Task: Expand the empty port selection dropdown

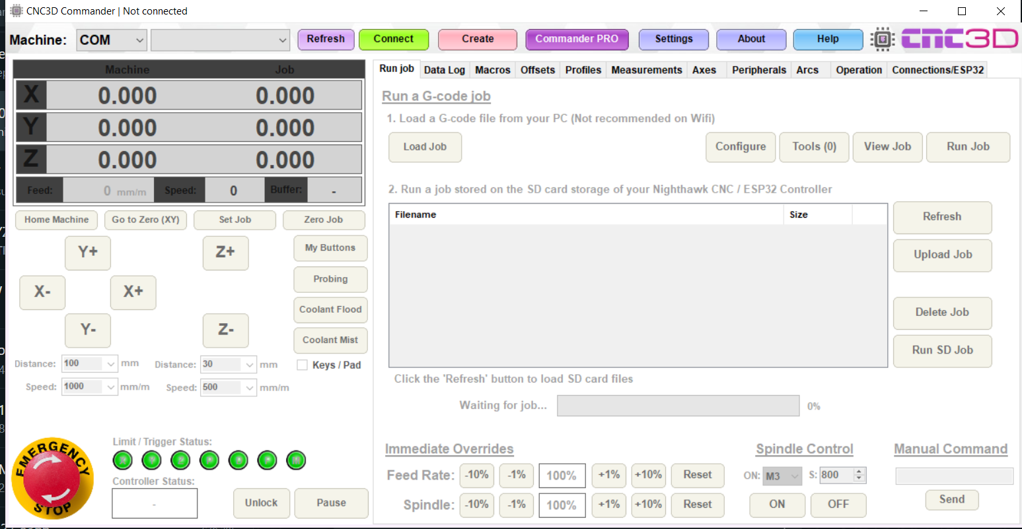Action: [x=221, y=40]
